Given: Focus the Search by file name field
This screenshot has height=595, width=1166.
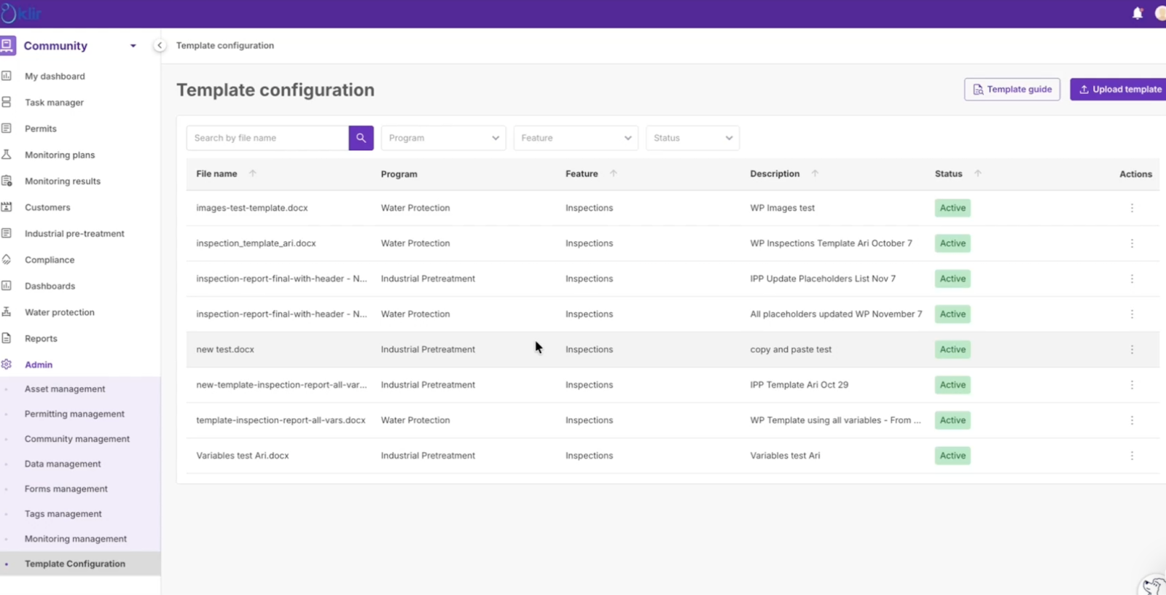Looking at the screenshot, I should click(x=267, y=138).
